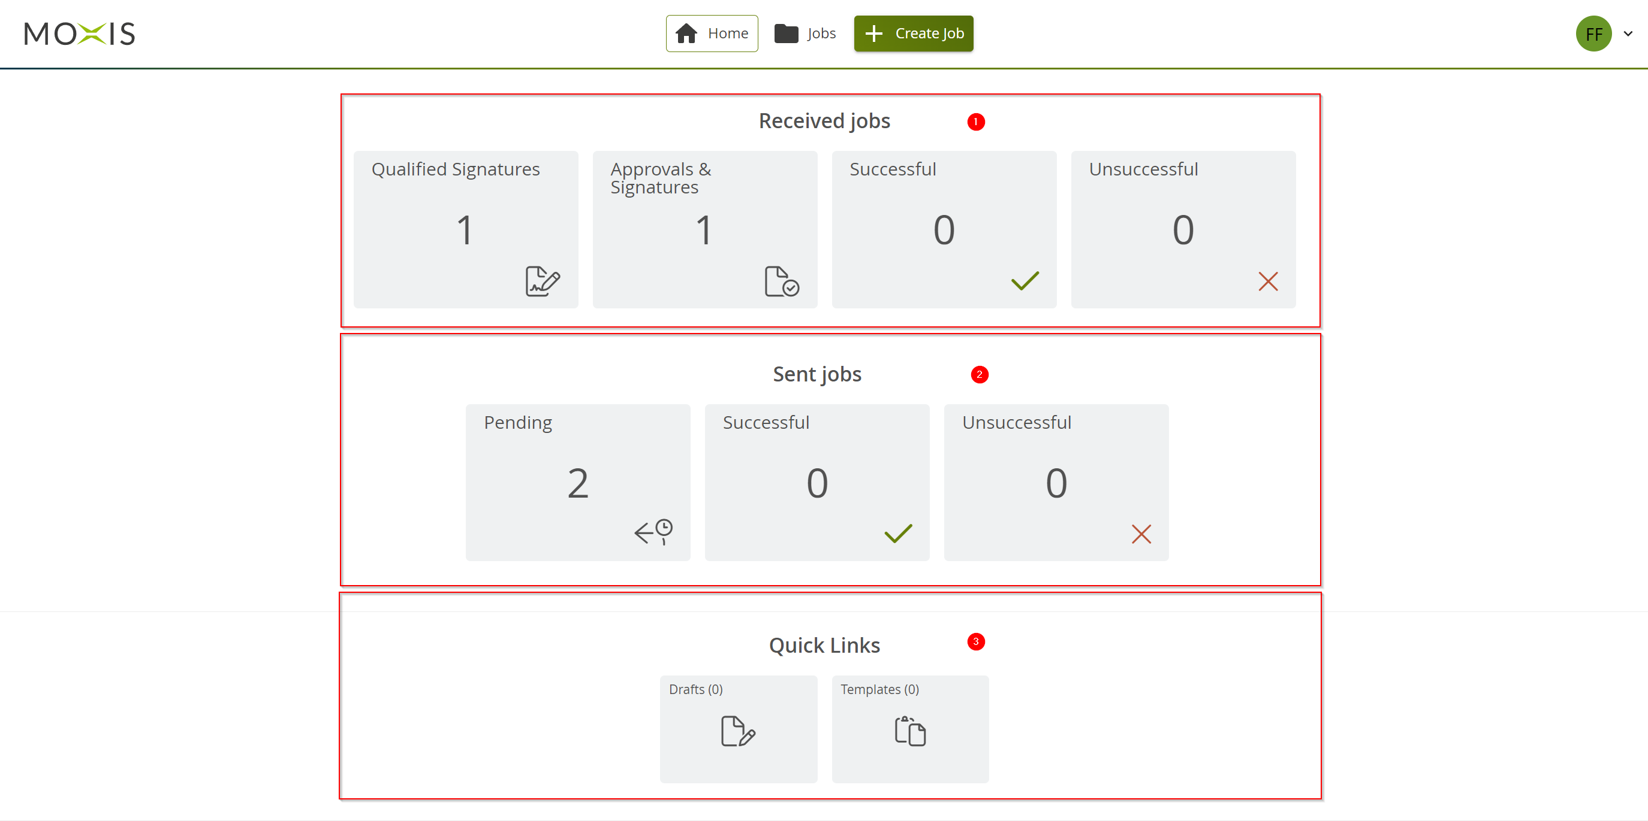
Task: Click the green checkmark in Received Successful
Action: pos(1025,280)
